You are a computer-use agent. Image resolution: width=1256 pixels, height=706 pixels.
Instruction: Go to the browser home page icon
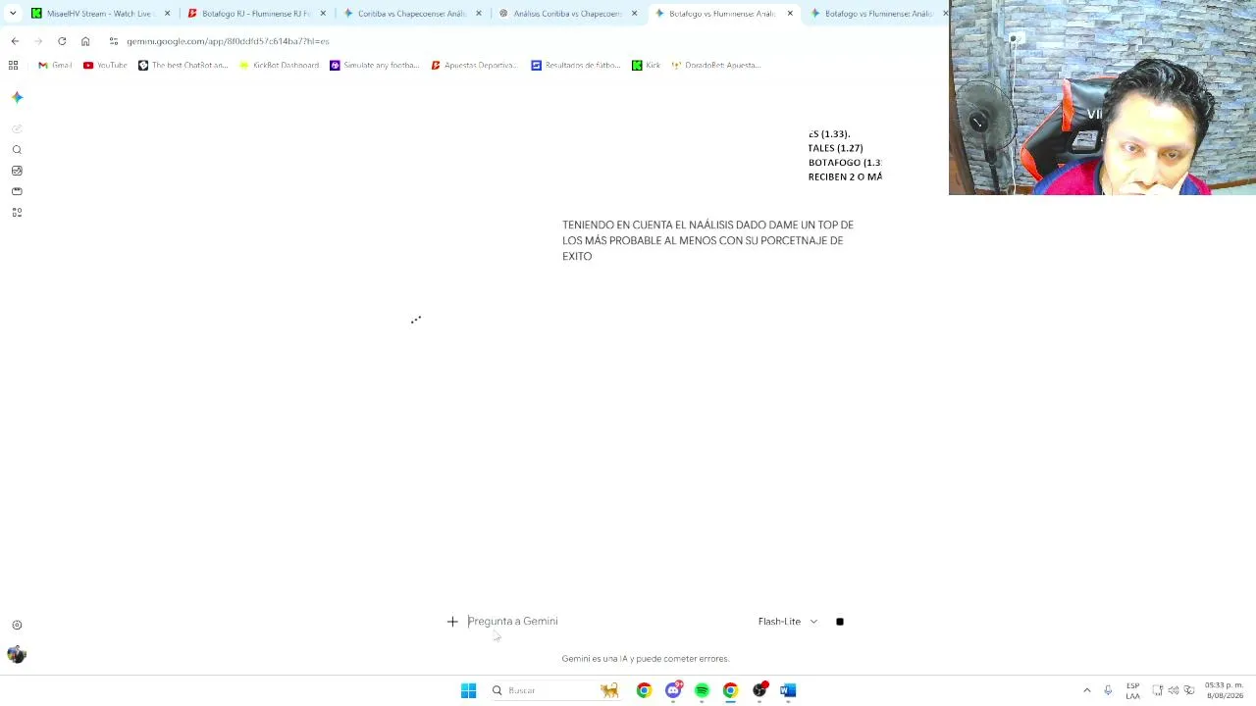click(x=85, y=41)
